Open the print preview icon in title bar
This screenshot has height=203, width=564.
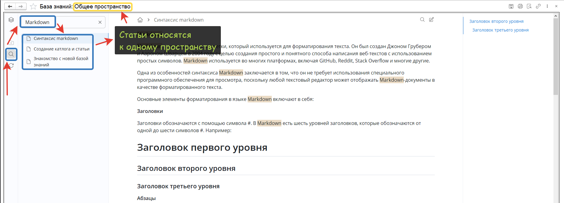click(529, 6)
